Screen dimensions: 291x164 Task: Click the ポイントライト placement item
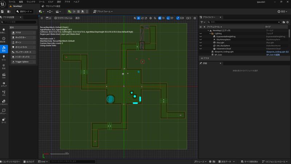[23, 47]
